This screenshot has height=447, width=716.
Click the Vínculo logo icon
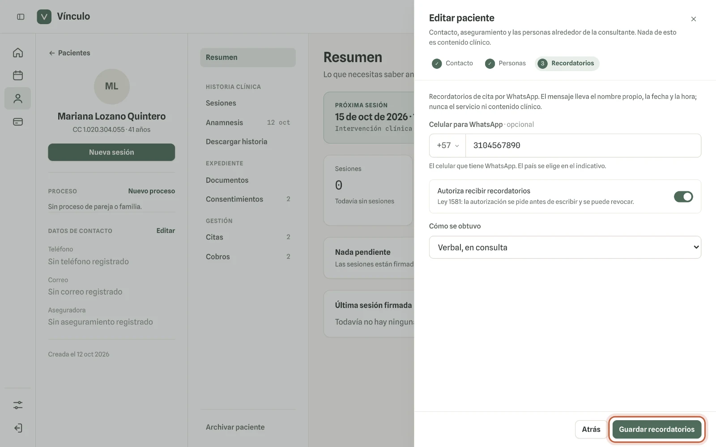(x=44, y=17)
